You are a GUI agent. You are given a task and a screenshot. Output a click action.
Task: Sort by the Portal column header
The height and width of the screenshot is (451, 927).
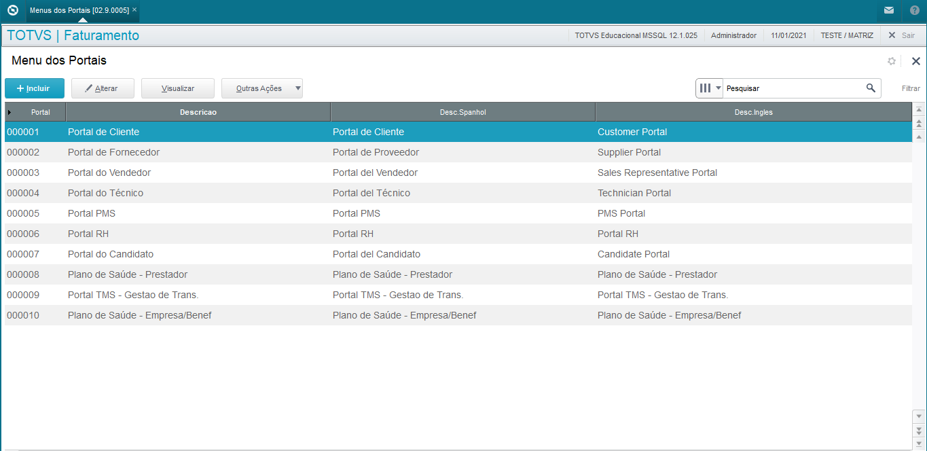pyautogui.click(x=40, y=112)
